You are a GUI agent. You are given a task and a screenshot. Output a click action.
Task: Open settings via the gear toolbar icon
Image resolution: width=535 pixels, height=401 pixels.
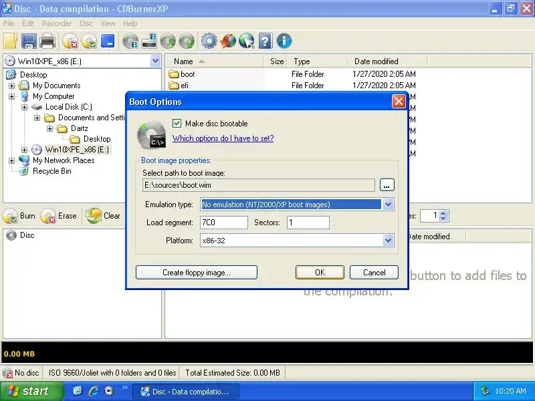tap(209, 41)
